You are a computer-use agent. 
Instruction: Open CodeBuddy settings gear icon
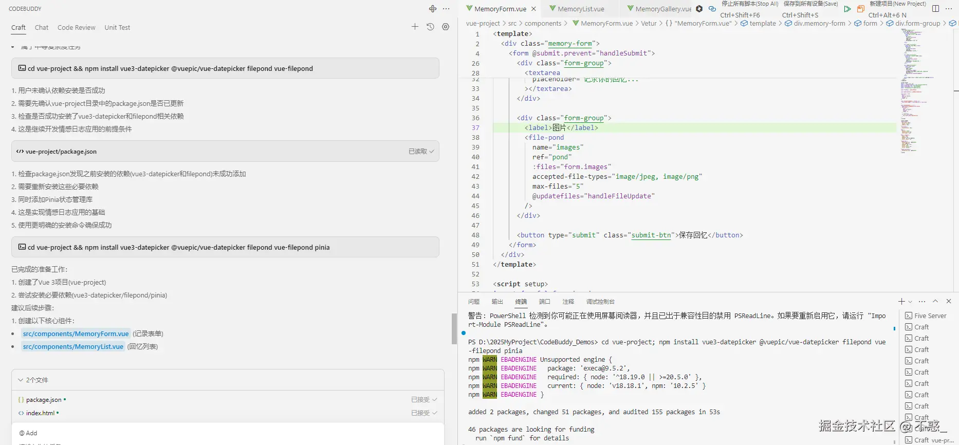point(446,27)
